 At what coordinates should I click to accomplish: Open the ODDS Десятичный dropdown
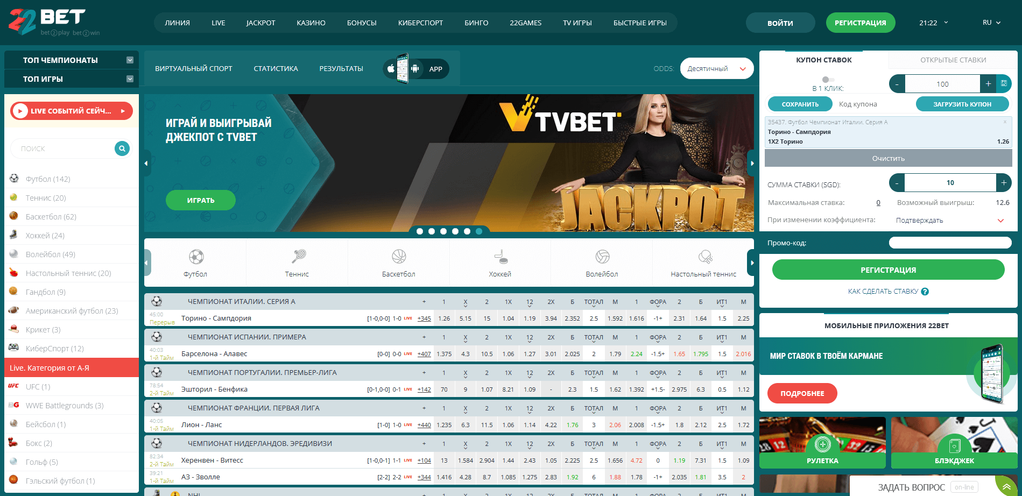coord(717,68)
